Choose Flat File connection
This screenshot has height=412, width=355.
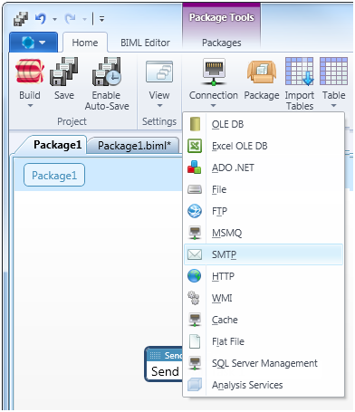click(x=264, y=341)
